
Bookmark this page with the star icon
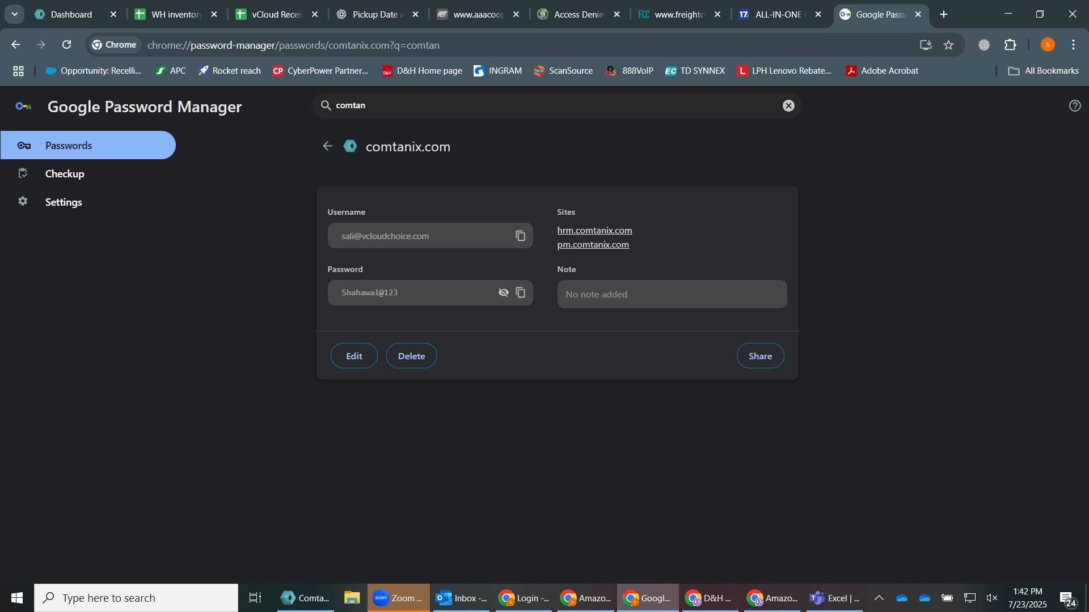[x=948, y=45]
